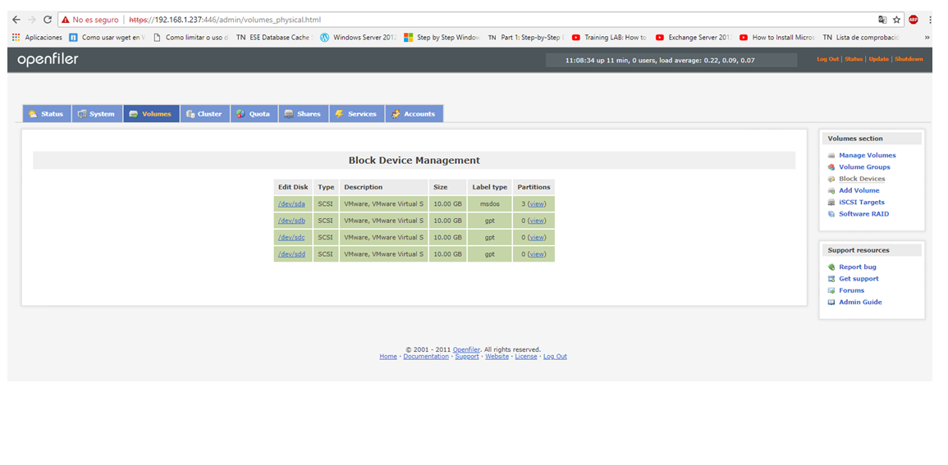The width and height of the screenshot is (948, 465).
Task: Click the iSCSI Targets icon
Action: [x=831, y=203]
